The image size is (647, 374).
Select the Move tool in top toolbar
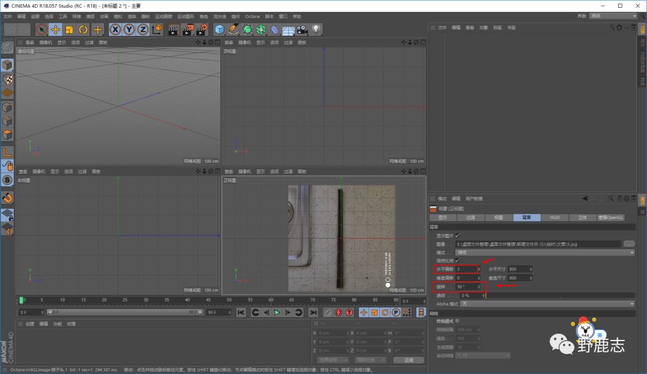[55, 29]
